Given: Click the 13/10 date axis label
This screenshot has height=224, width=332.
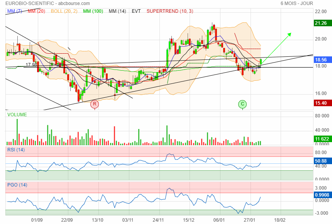Looking at the screenshot, I should pos(97,220).
